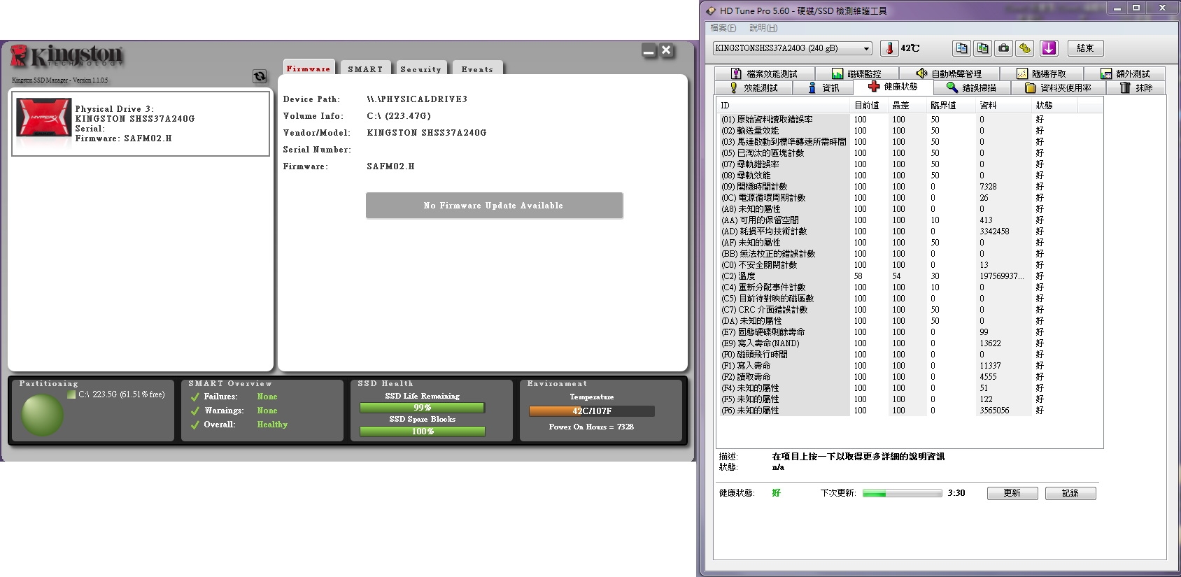The width and height of the screenshot is (1181, 577).
Task: Click the 狀態 status column header
Action: (x=1054, y=106)
